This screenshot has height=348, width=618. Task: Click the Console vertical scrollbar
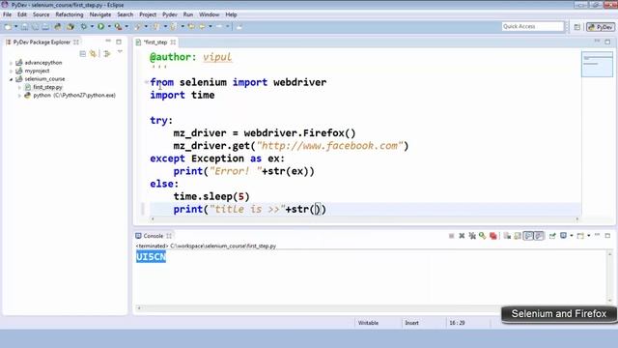point(609,277)
